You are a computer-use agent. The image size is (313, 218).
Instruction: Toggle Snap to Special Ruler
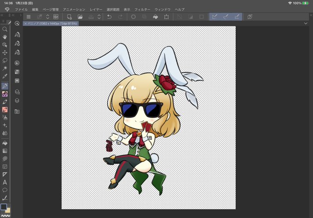pos(226,17)
